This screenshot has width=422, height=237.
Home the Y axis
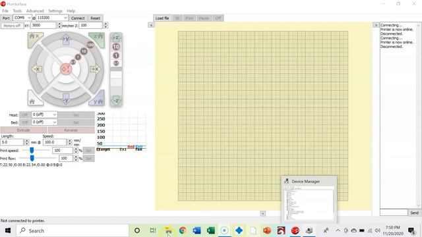[97, 98]
